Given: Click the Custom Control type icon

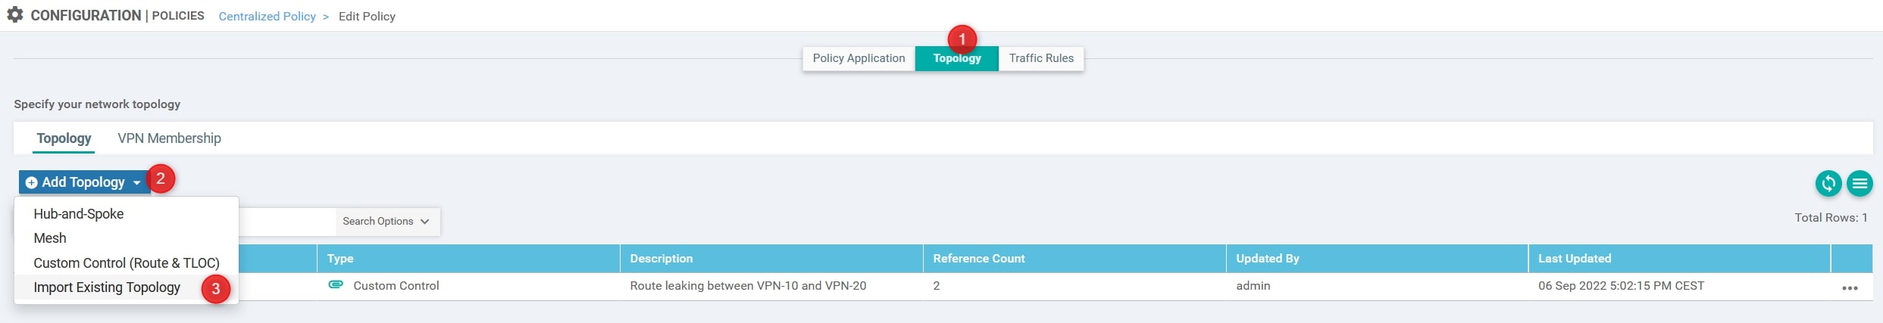Looking at the screenshot, I should (336, 284).
